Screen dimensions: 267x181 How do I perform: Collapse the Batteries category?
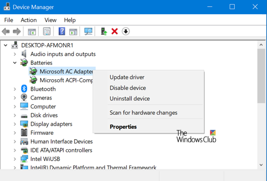click(x=15, y=63)
